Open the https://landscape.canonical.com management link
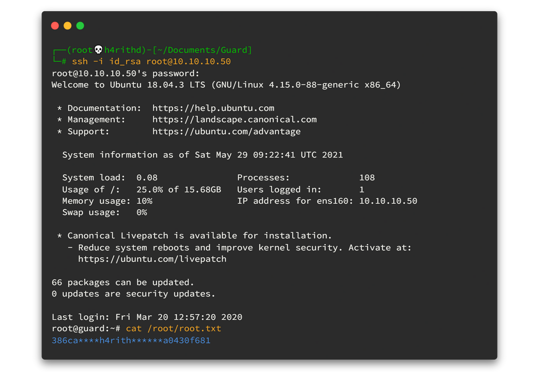Screen dimensions: 539x372 pyautogui.click(x=234, y=120)
